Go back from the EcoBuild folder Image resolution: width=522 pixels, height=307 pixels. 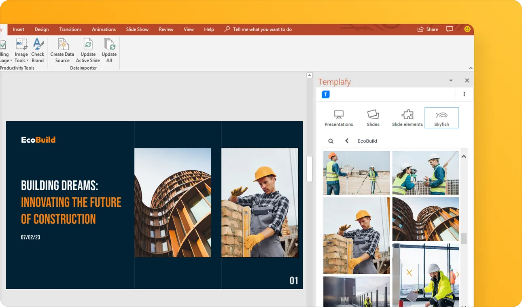[347, 141]
